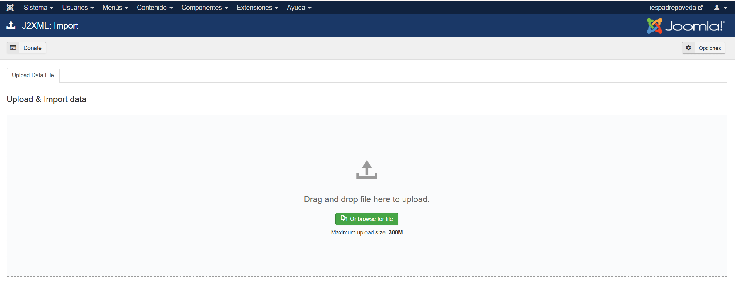Click the Joomla! logo in the header
The image size is (735, 281).
(686, 26)
